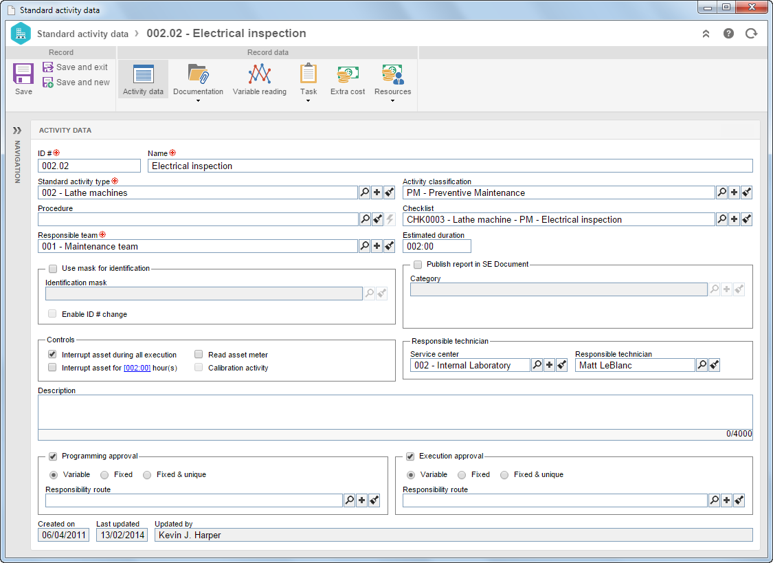Viewport: 773px width, 563px height.
Task: Uncheck the Execution approval checkbox
Action: click(410, 456)
